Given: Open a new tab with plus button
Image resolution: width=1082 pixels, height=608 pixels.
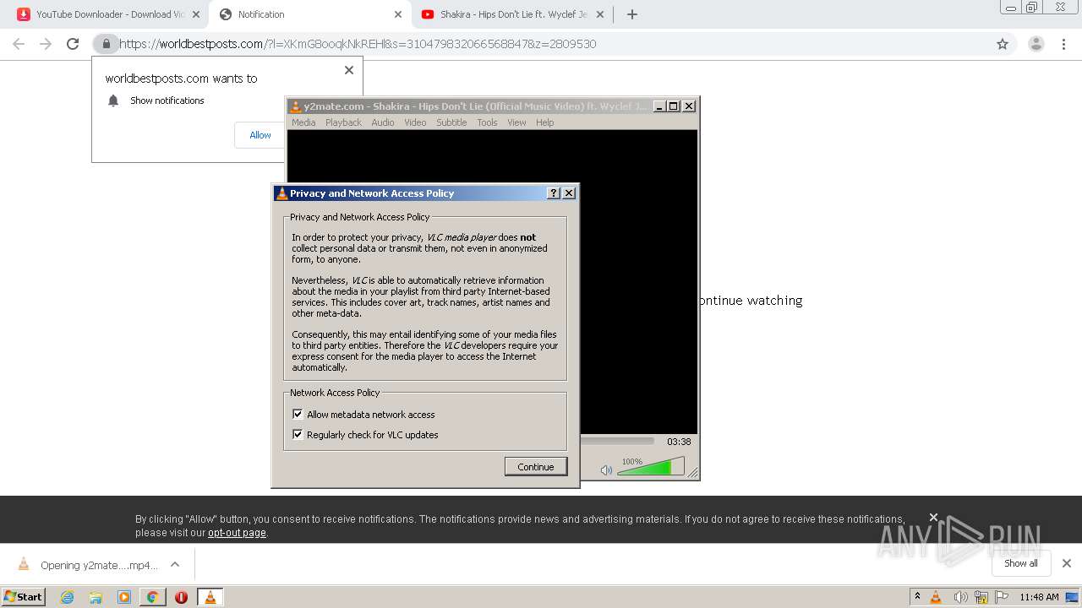Looking at the screenshot, I should click(x=631, y=14).
